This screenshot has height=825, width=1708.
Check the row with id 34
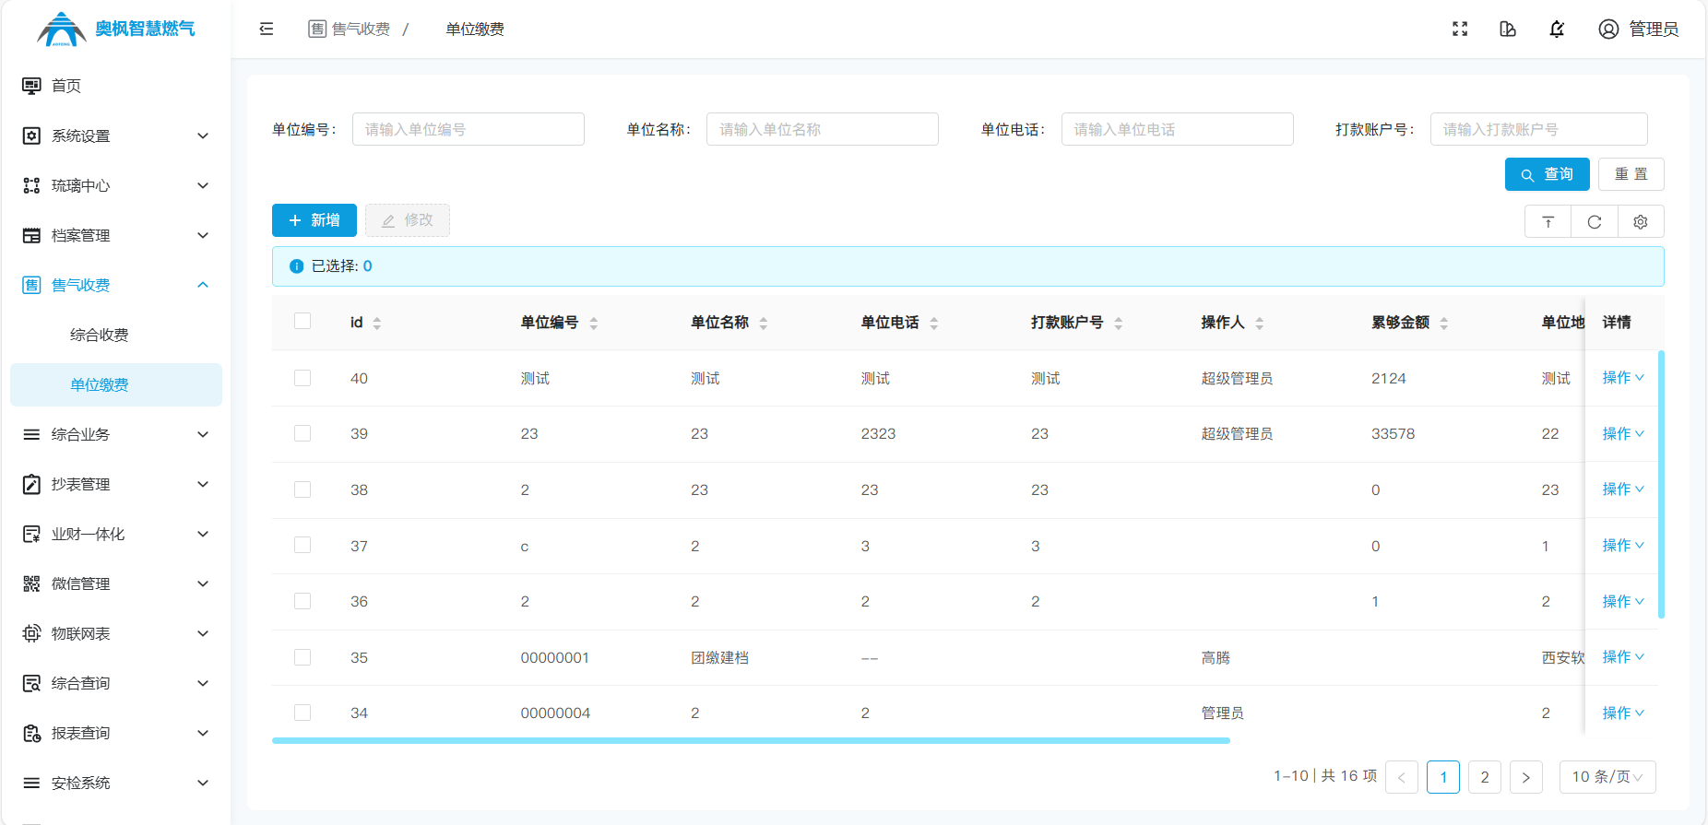point(302,713)
